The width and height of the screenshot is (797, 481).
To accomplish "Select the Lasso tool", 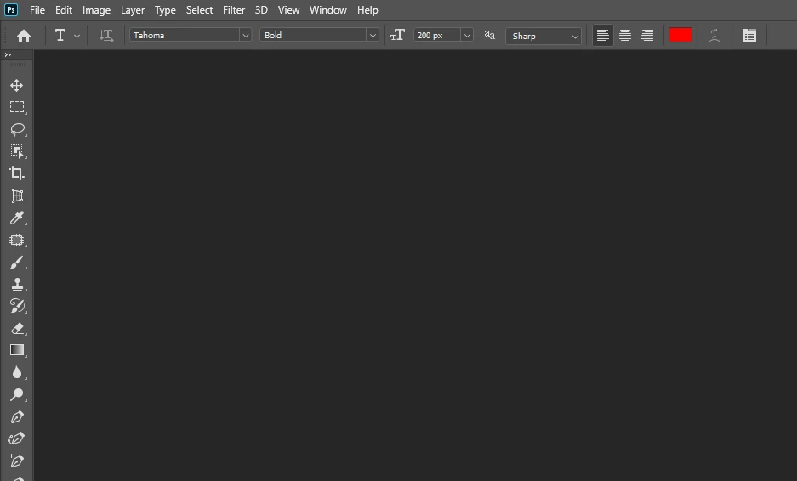I will (x=17, y=129).
